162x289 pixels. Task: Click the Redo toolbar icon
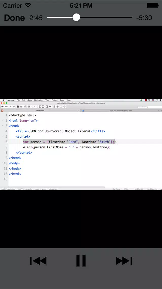click(x=14, y=107)
